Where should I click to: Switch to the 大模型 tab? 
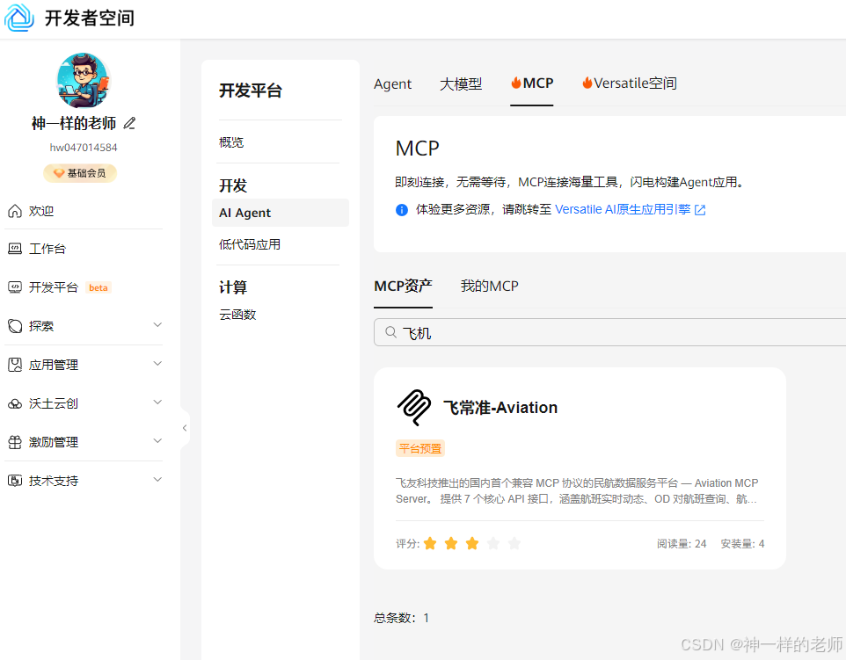pos(461,83)
